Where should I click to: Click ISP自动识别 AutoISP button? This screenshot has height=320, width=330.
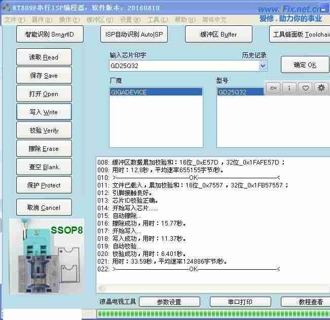(134, 35)
